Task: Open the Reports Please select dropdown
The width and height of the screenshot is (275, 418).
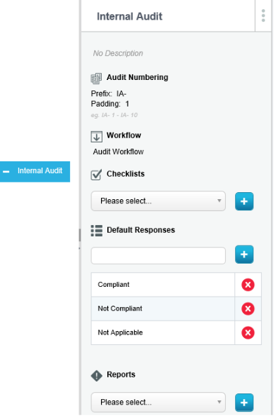Action: coord(158,403)
